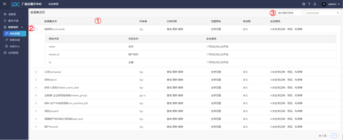Click pagination page 1 button
This screenshot has height=140, width=343.
pos(334,136)
